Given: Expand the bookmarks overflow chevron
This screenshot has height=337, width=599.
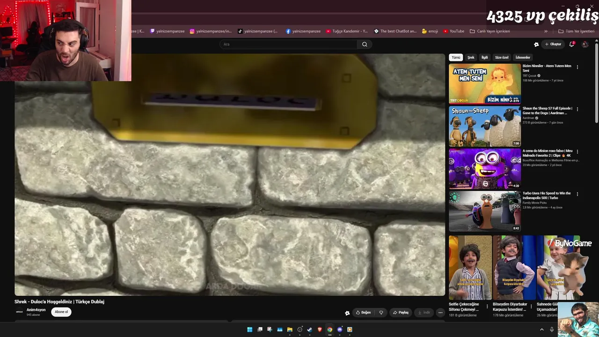Looking at the screenshot, I should [546, 31].
